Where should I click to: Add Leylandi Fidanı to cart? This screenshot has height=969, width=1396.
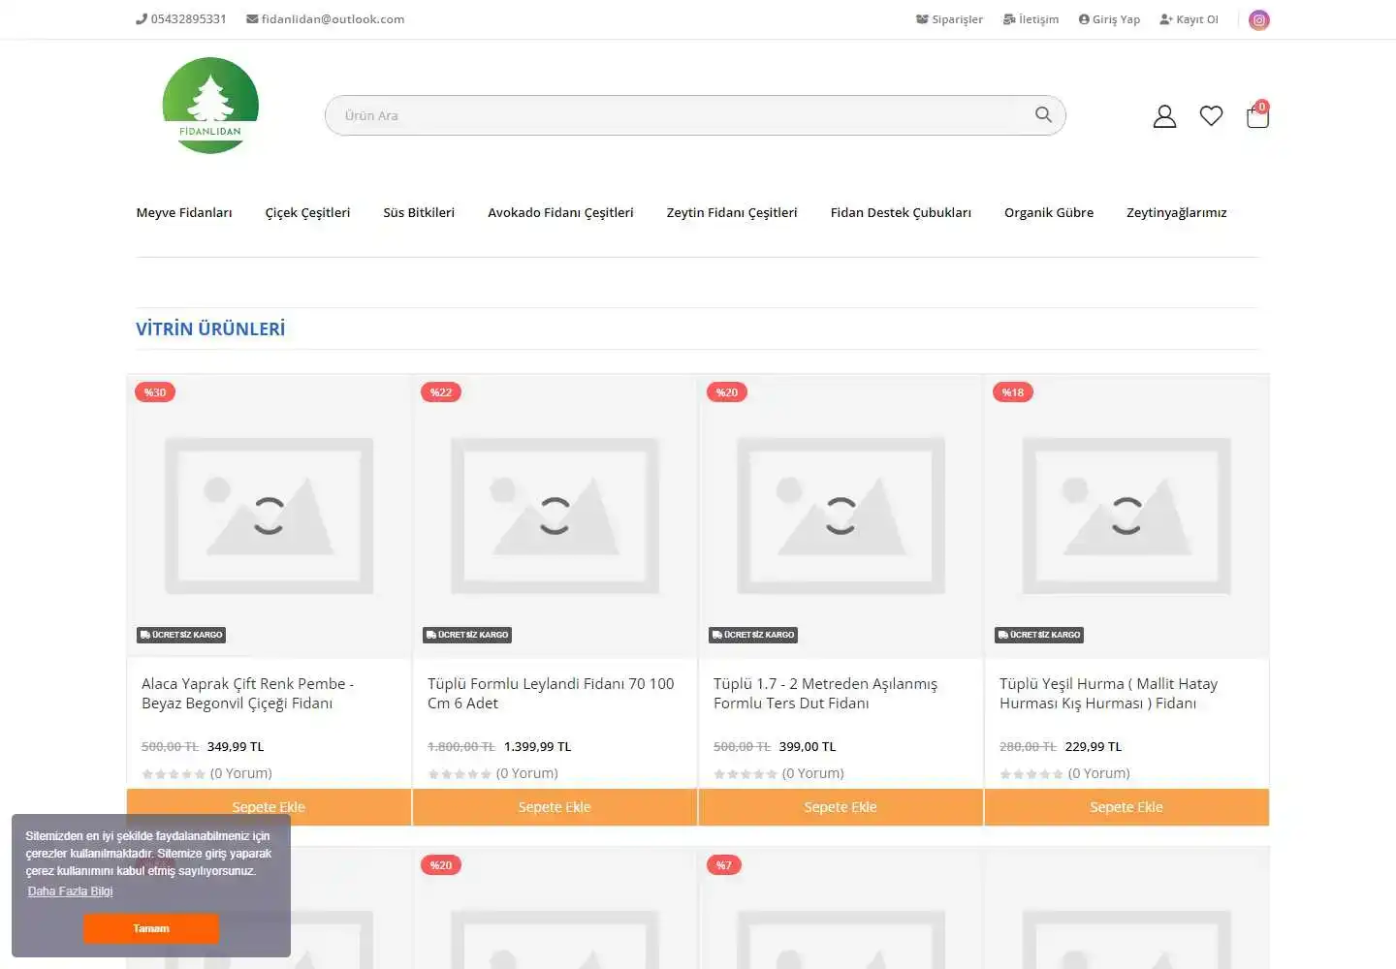tap(555, 807)
